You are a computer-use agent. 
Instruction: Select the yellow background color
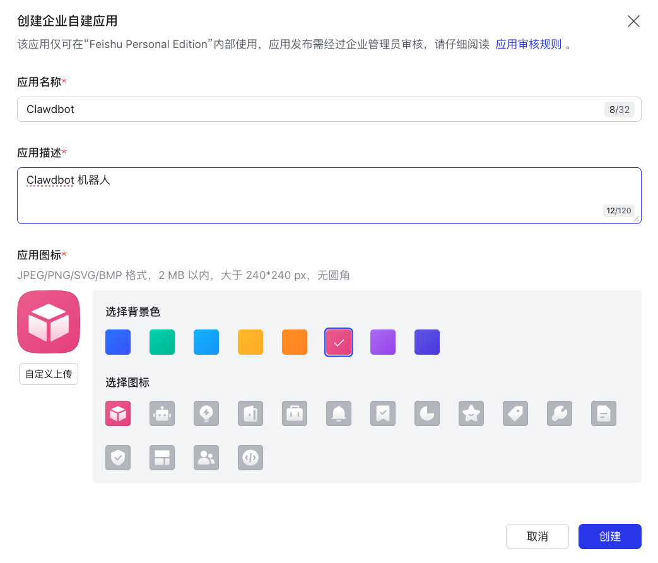click(x=250, y=342)
